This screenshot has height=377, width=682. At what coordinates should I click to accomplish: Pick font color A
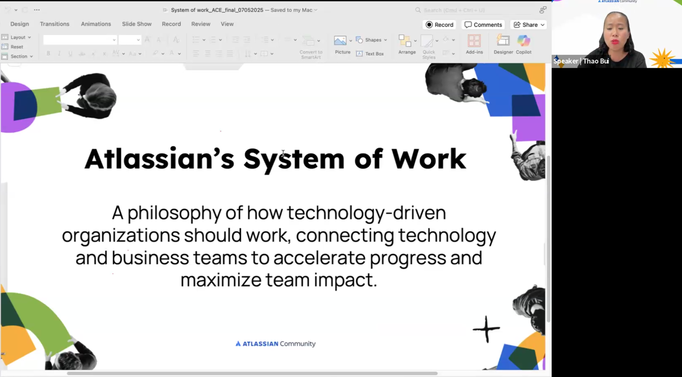172,53
